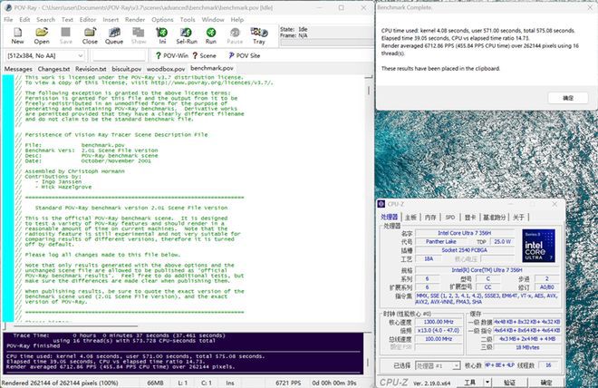
Task: Click the CPU-Z 验证 button
Action: pos(509,382)
